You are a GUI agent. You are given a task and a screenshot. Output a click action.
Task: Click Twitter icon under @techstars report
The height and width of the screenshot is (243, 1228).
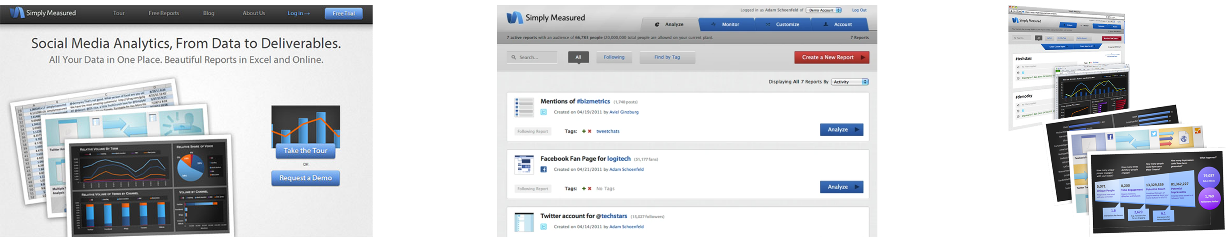point(543,227)
